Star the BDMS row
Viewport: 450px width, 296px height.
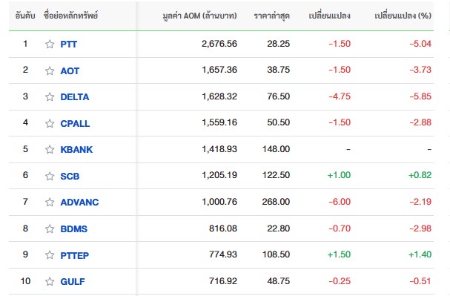50,228
